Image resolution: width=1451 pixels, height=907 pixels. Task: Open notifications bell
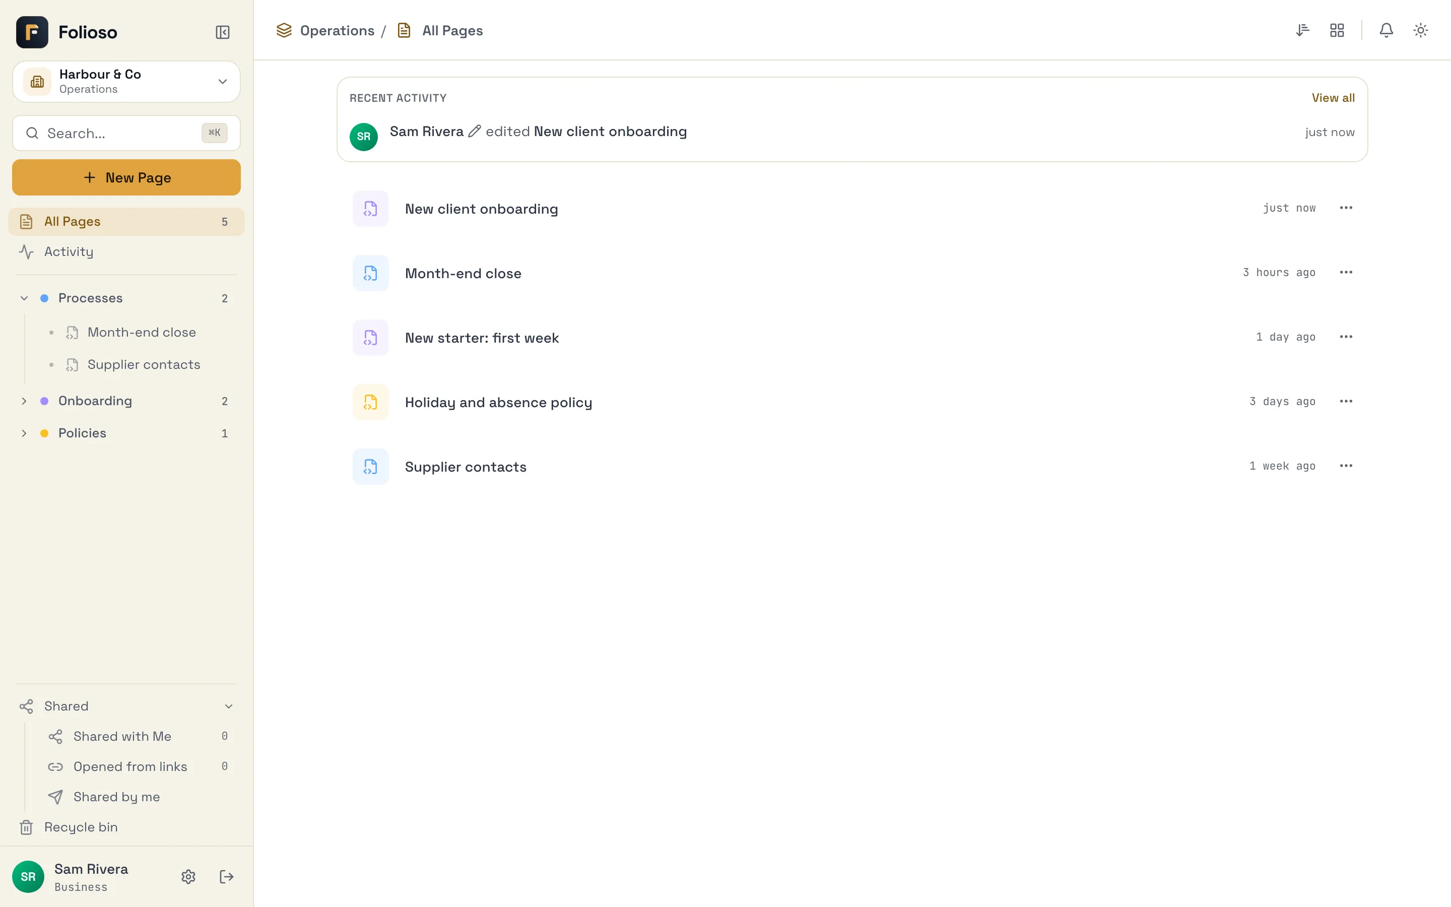[x=1386, y=30]
